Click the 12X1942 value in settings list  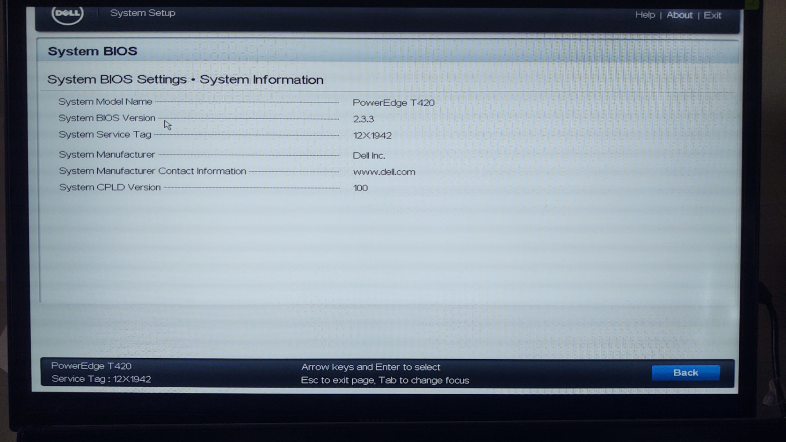coord(372,136)
